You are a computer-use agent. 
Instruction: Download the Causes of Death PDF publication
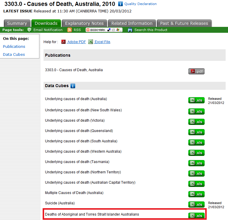click(196, 71)
